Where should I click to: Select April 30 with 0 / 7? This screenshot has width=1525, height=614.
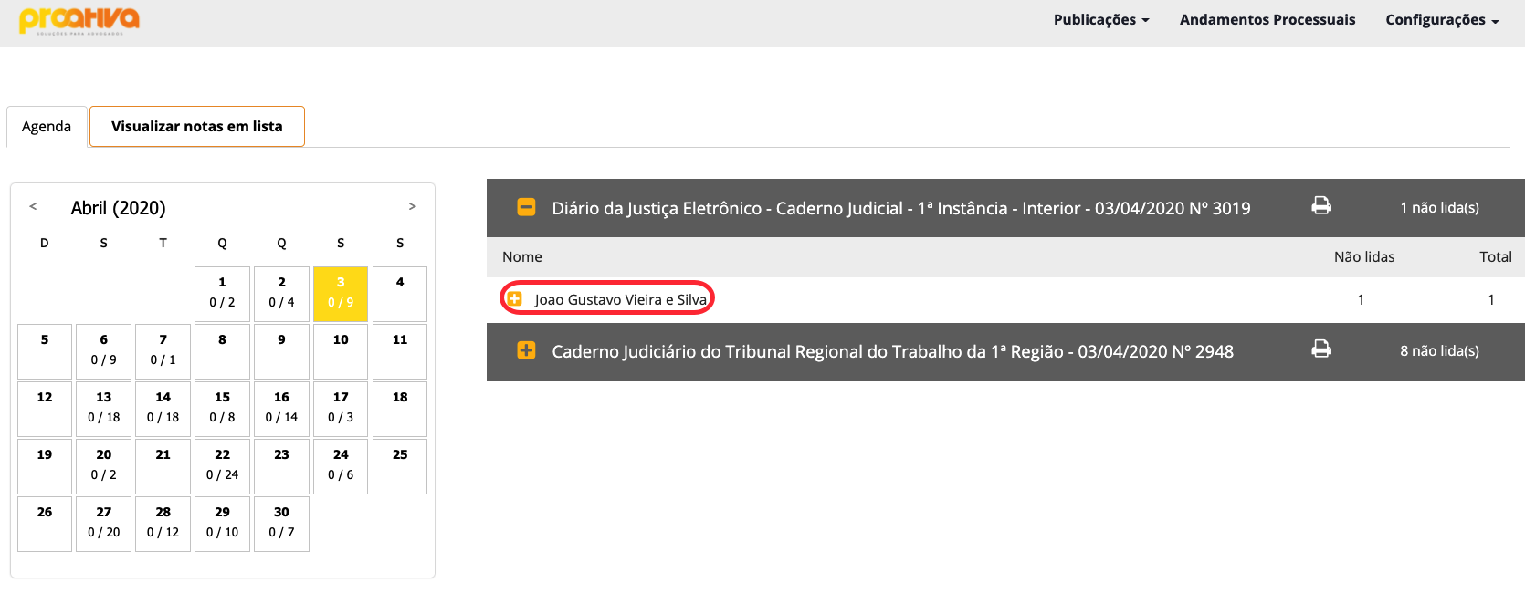coord(281,524)
